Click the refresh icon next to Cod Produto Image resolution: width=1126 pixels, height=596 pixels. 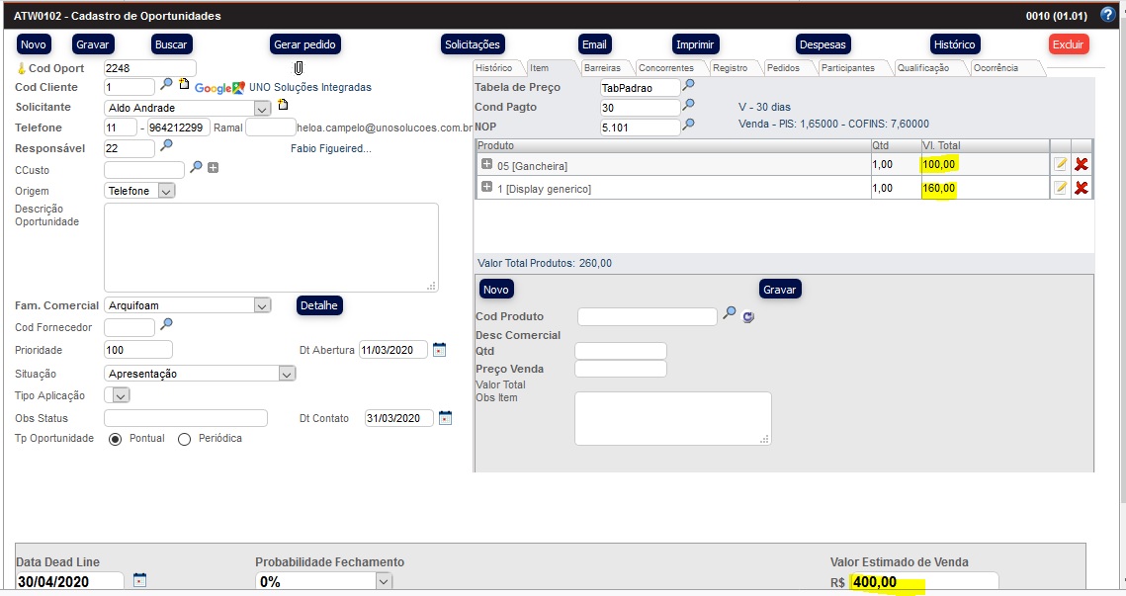click(x=748, y=316)
